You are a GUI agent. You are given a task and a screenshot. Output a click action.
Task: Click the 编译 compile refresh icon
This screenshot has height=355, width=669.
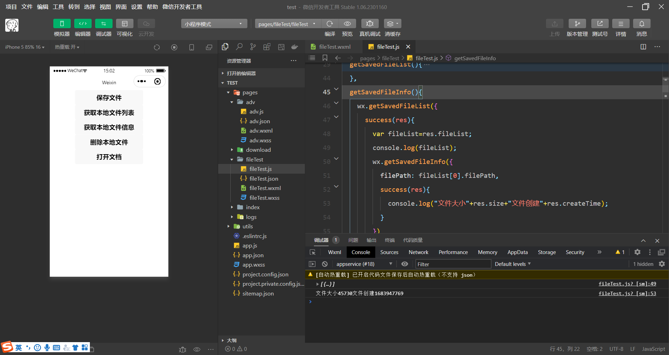tap(330, 24)
